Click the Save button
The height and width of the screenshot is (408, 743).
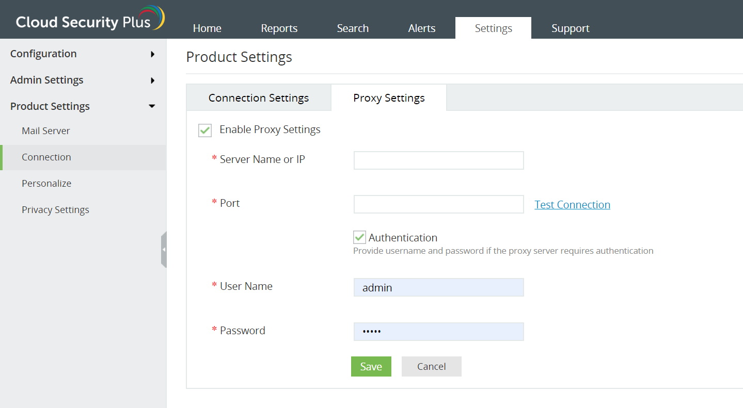click(371, 366)
